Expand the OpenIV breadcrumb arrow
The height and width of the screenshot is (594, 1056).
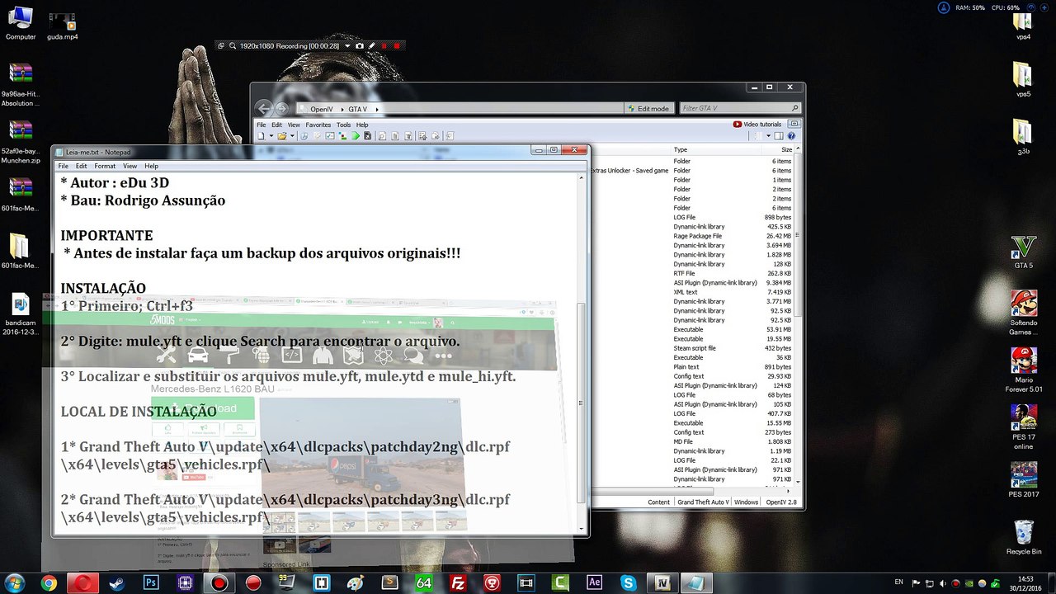(342, 109)
